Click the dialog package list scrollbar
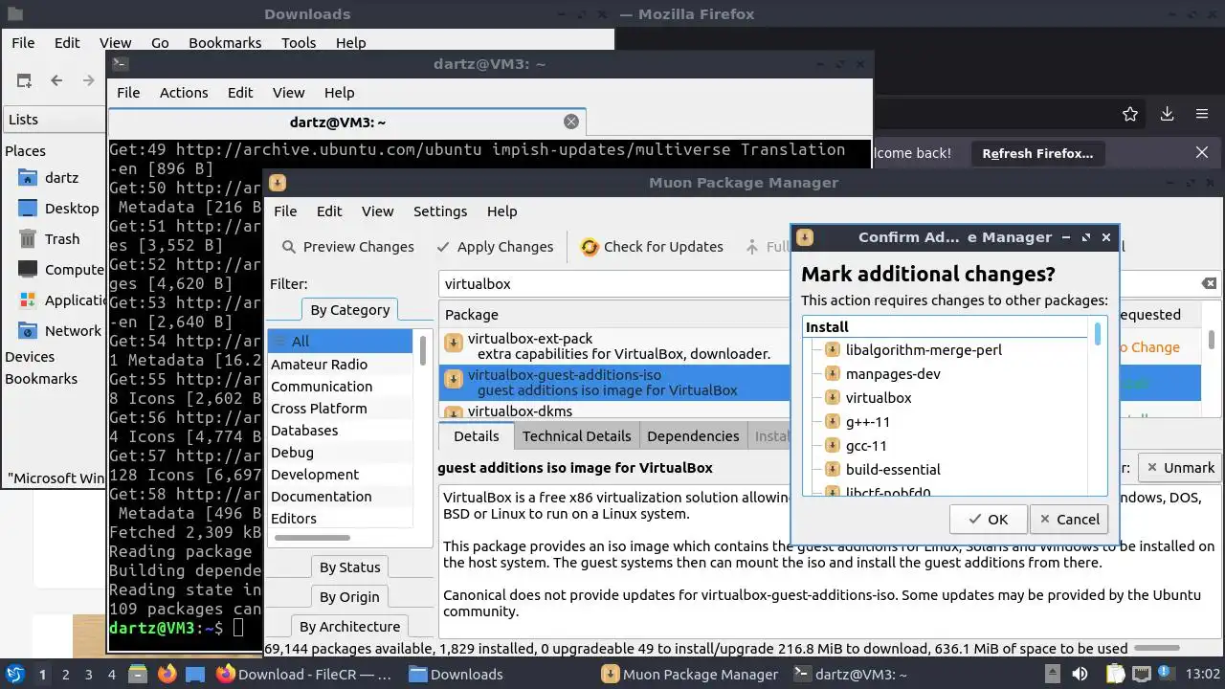Image resolution: width=1225 pixels, height=689 pixels. [1098, 333]
